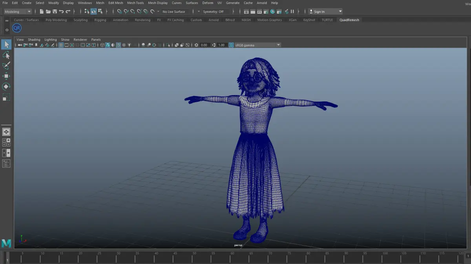
Task: Expand the No Live Surface field
Action: pyautogui.click(x=176, y=11)
